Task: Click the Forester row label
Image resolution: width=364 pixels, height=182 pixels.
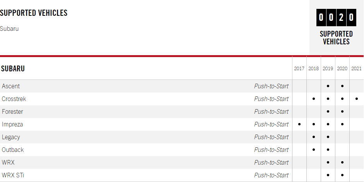Action: 12,111
